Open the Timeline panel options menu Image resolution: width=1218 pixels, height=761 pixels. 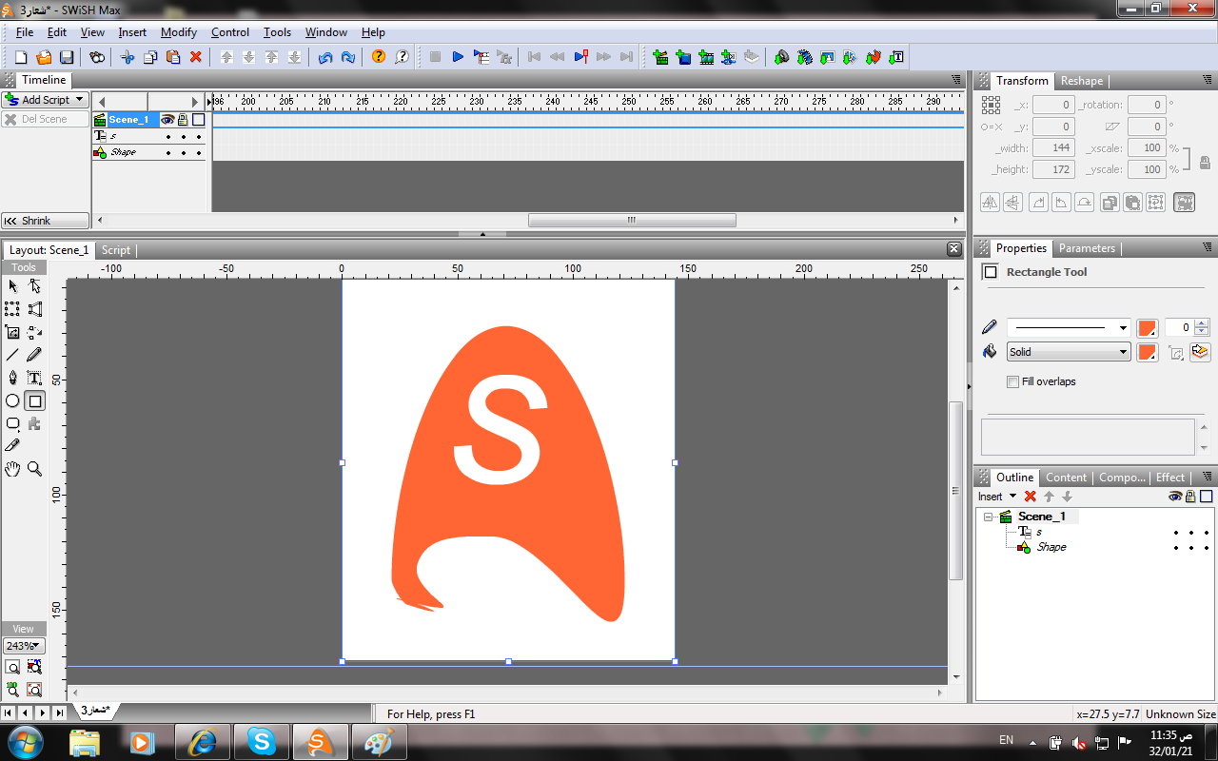tap(956, 80)
